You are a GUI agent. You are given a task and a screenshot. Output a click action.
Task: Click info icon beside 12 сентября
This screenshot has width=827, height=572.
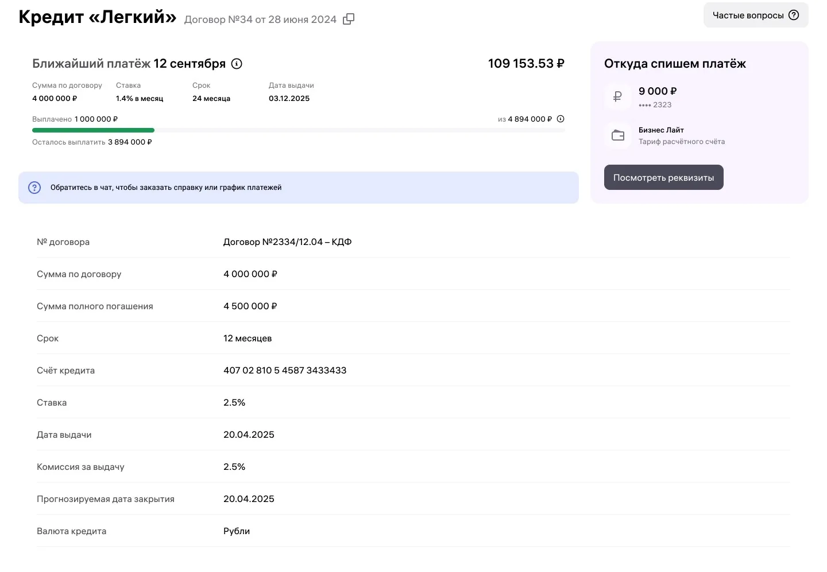237,64
